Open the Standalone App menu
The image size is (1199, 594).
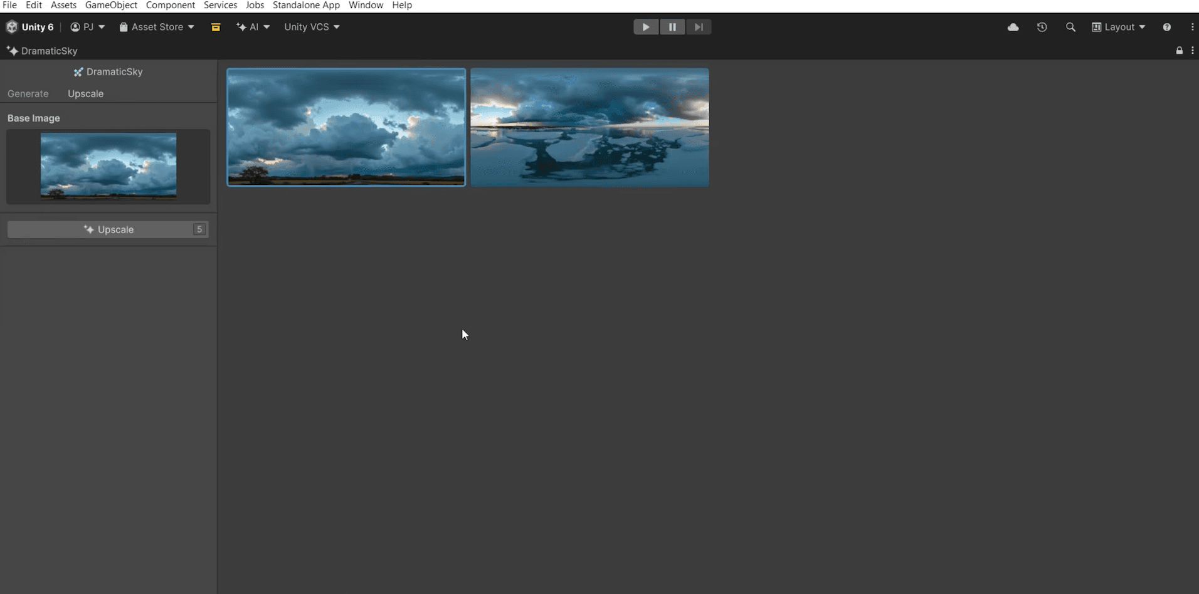306,6
